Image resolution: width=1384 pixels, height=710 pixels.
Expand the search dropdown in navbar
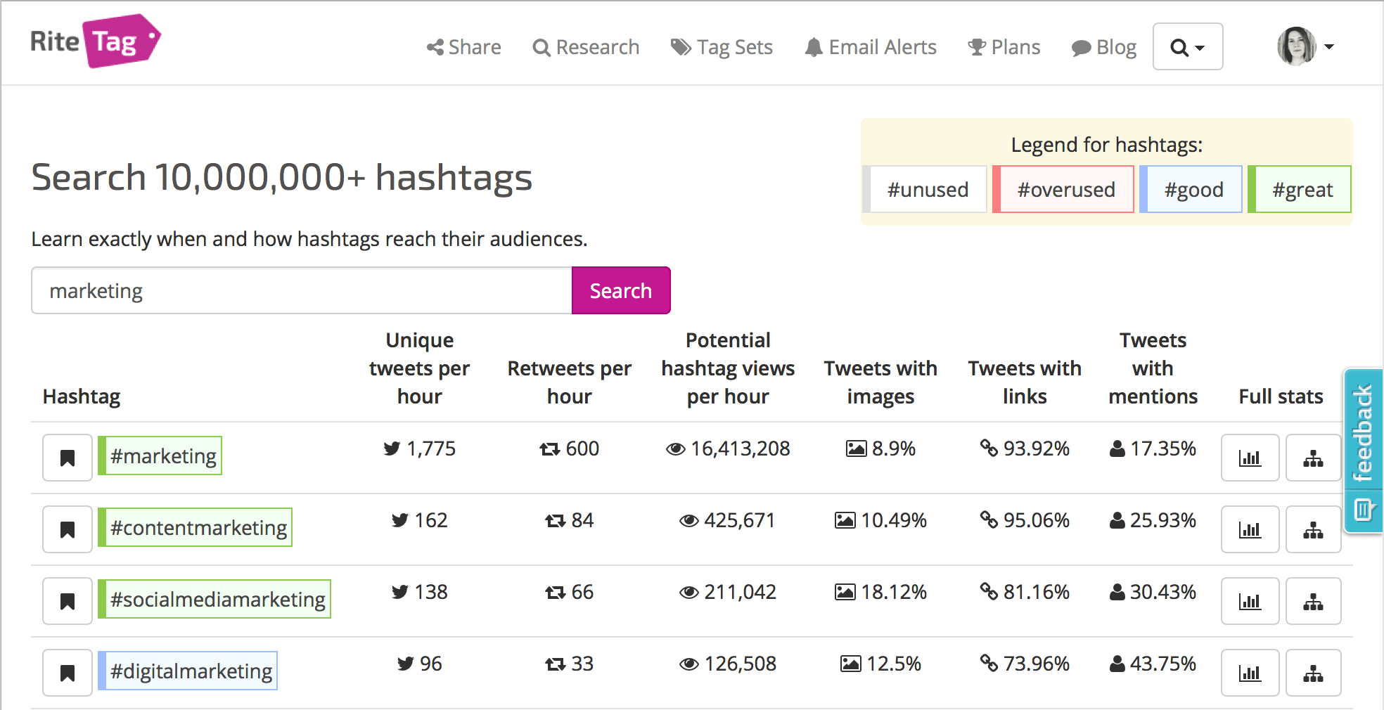(x=1187, y=47)
